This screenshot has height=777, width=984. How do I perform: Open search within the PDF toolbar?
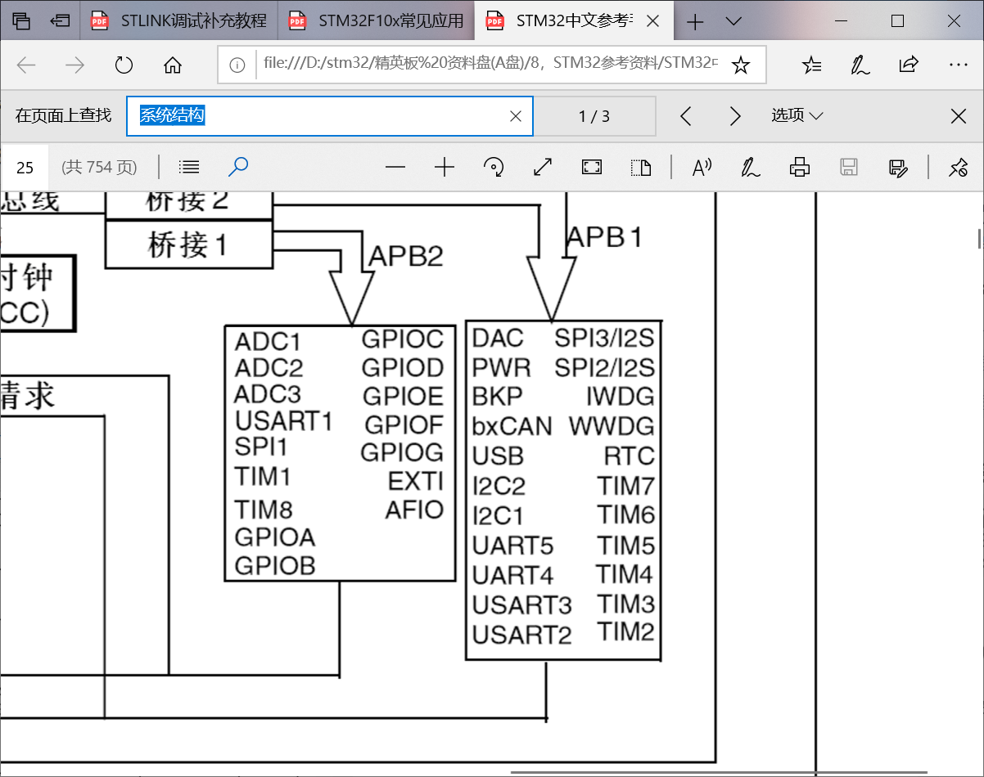[x=237, y=167]
